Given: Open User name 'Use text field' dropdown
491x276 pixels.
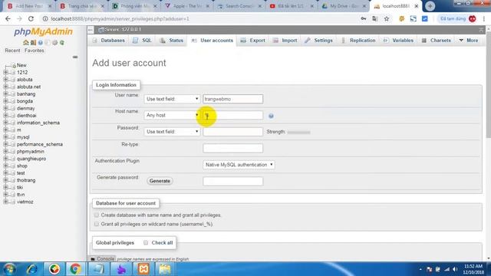Looking at the screenshot, I should 172,99.
